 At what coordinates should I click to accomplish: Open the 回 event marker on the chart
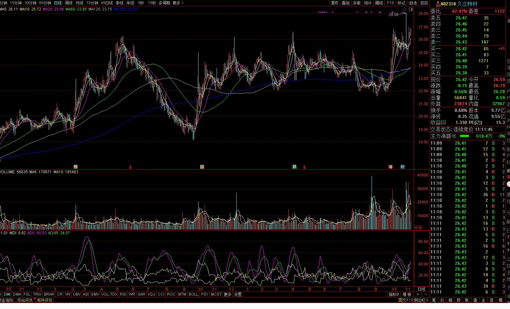tap(202, 167)
